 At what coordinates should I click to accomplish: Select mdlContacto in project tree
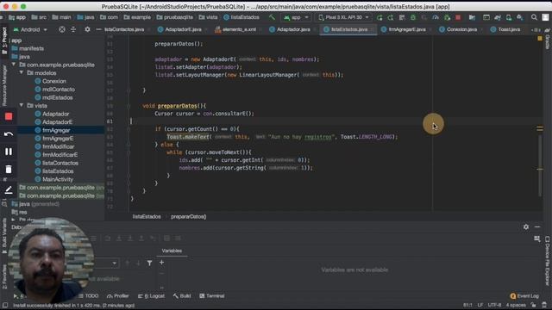click(x=59, y=90)
